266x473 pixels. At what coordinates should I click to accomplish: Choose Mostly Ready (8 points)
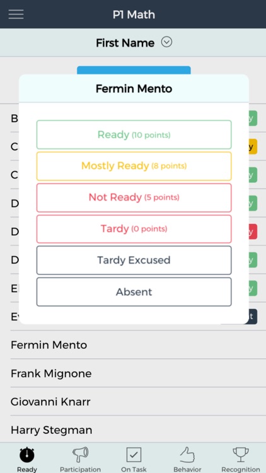coord(134,166)
